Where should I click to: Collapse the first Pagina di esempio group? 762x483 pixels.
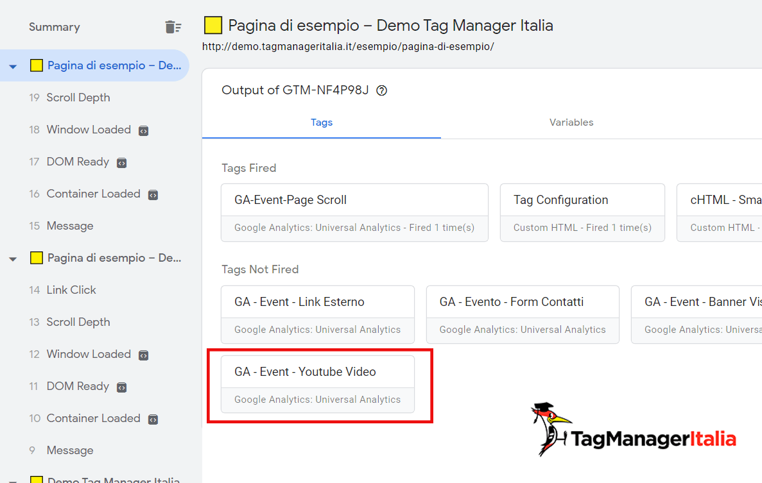click(x=13, y=67)
